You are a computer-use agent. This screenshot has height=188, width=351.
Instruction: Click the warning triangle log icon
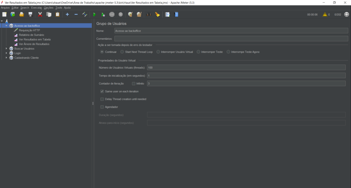tap(325, 14)
